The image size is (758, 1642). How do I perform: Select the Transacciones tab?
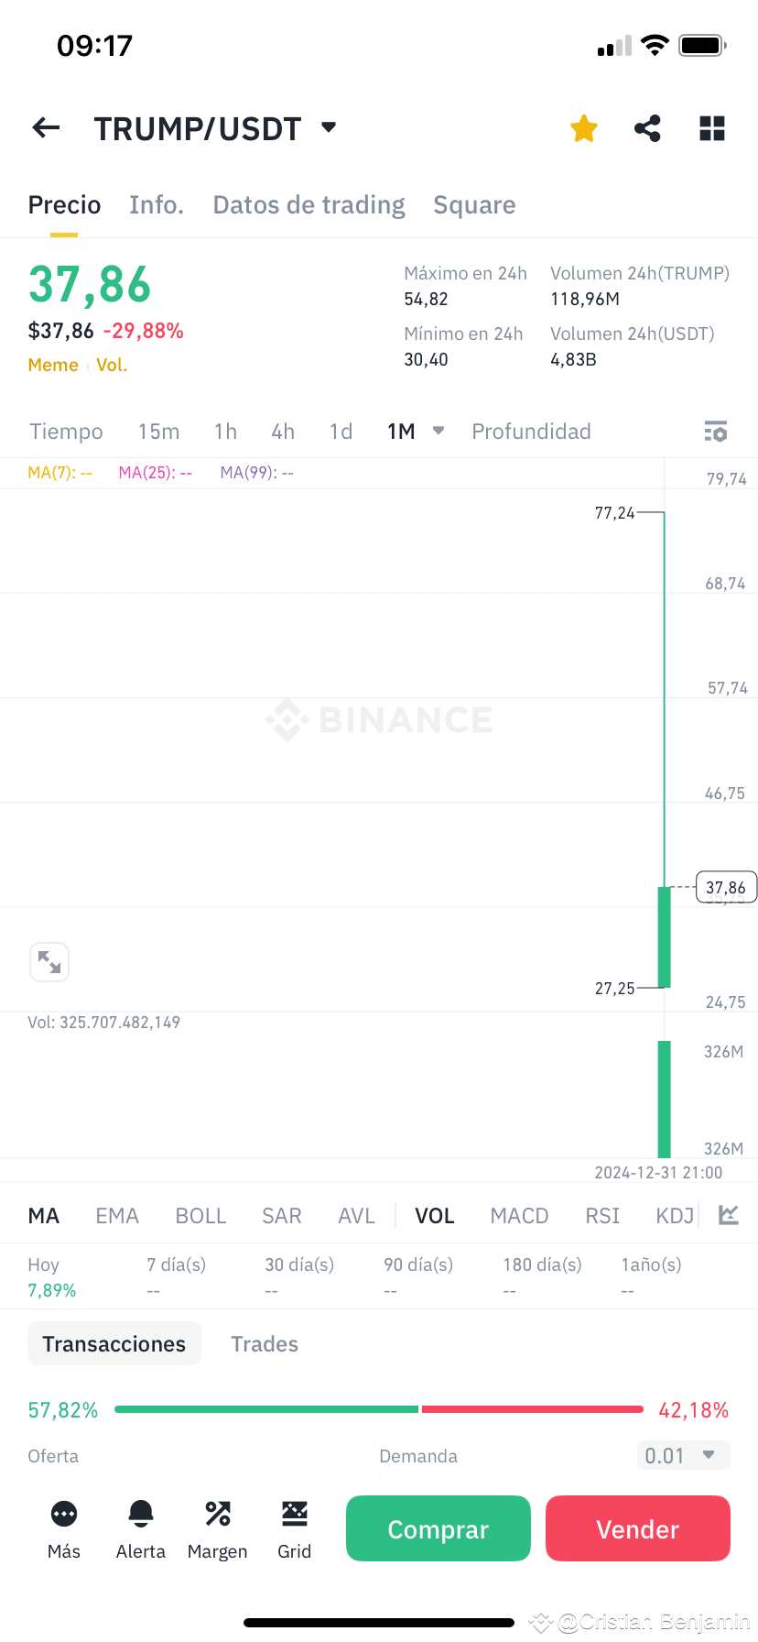114,1344
